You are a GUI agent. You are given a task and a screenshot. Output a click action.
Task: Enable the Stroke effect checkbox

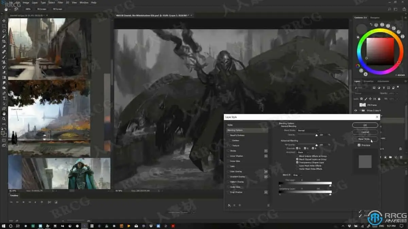click(228, 151)
